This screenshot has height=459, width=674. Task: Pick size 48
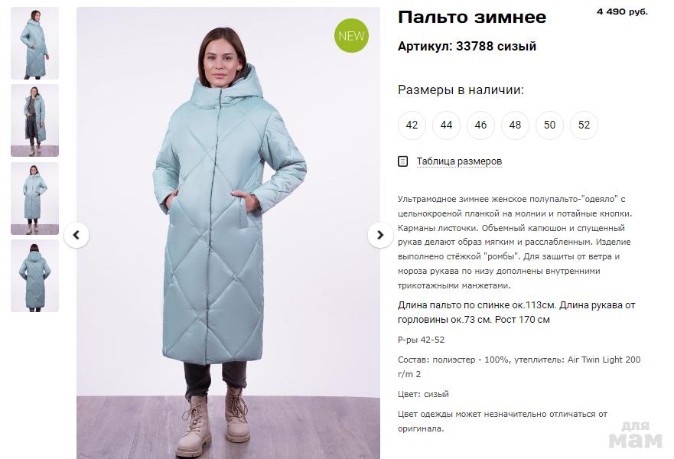[515, 125]
